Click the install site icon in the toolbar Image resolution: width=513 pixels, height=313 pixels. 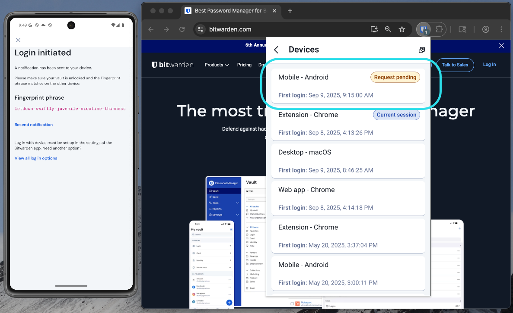(x=374, y=29)
